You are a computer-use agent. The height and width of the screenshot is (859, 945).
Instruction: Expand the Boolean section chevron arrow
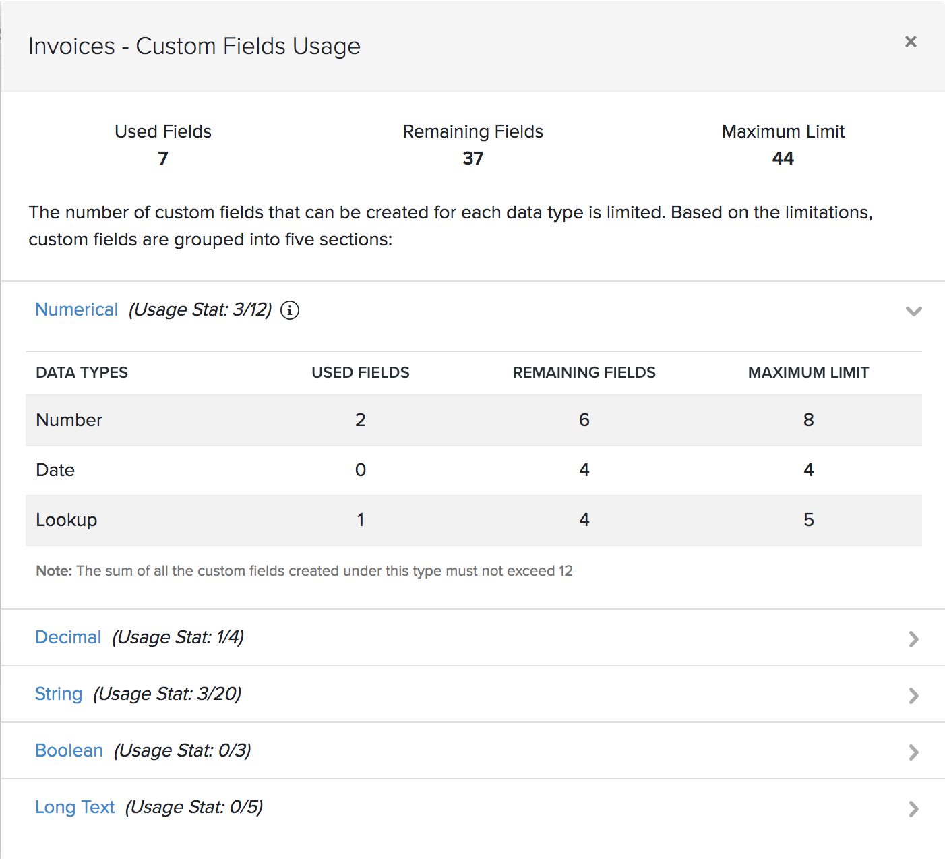tap(913, 752)
